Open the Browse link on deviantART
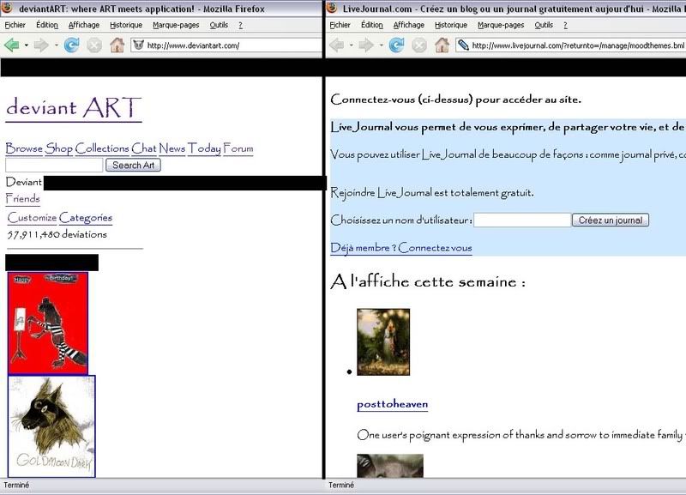686x495 pixels. 24,148
